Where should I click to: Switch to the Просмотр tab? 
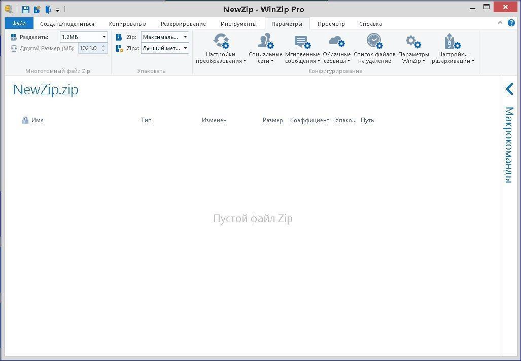click(x=331, y=24)
